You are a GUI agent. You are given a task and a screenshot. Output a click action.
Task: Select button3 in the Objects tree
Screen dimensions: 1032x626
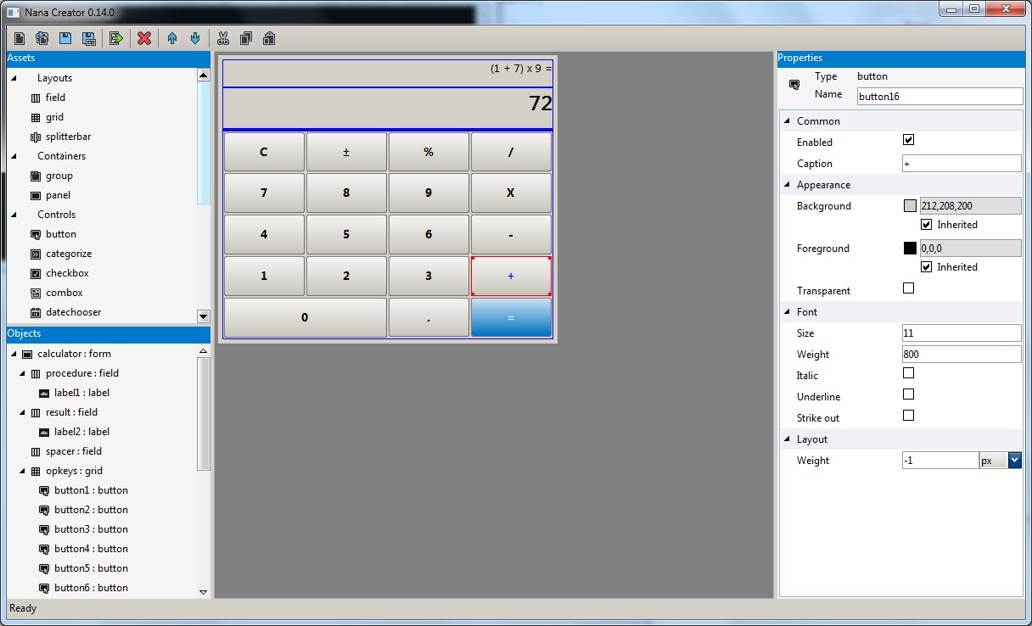coord(90,529)
